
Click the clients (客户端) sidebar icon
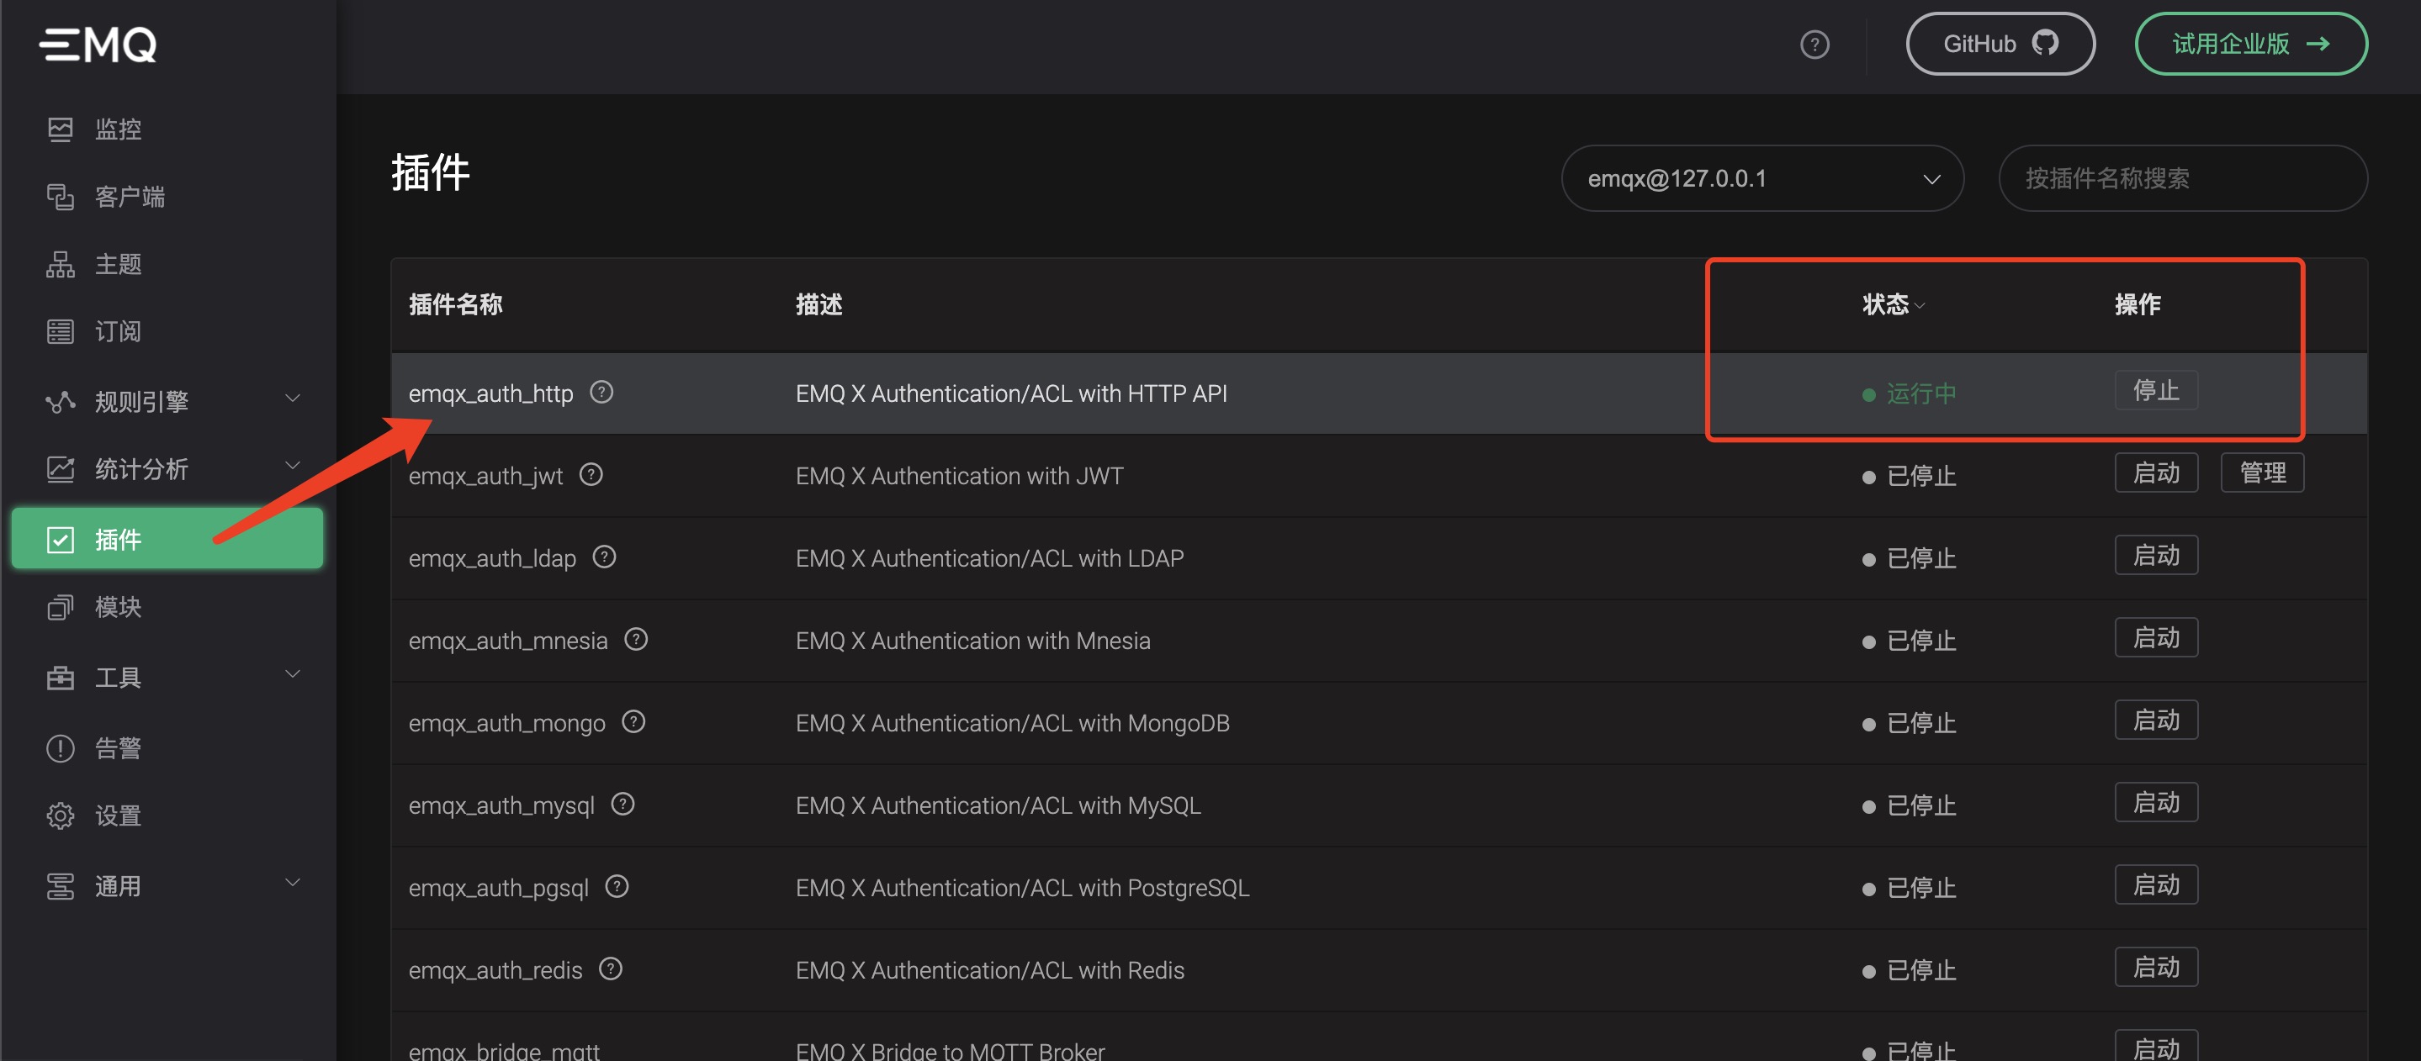point(61,196)
